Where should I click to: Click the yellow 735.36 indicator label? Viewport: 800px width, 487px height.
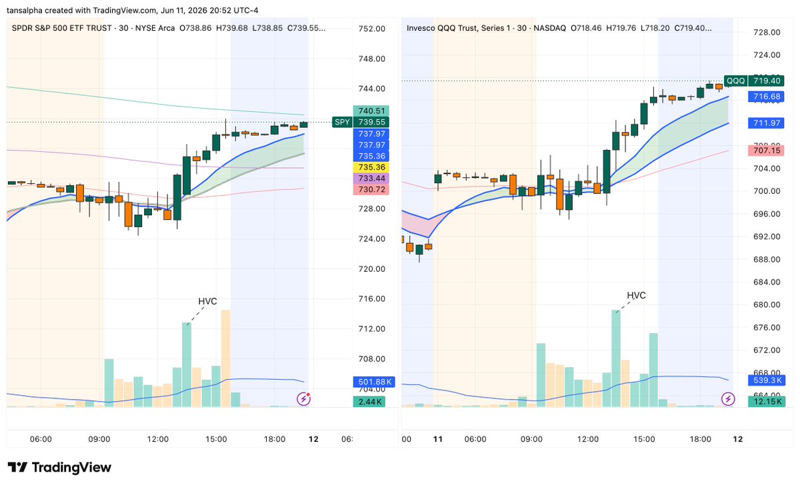tap(371, 167)
